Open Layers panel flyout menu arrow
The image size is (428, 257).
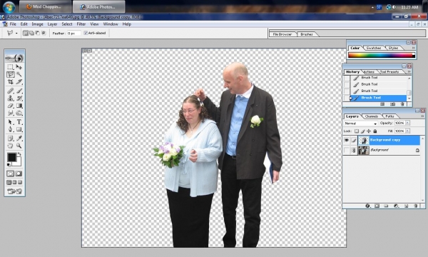(422, 116)
